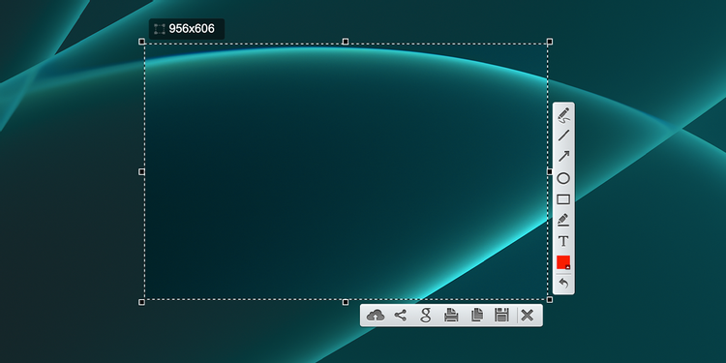Copy screenshot to clipboard

coord(476,316)
